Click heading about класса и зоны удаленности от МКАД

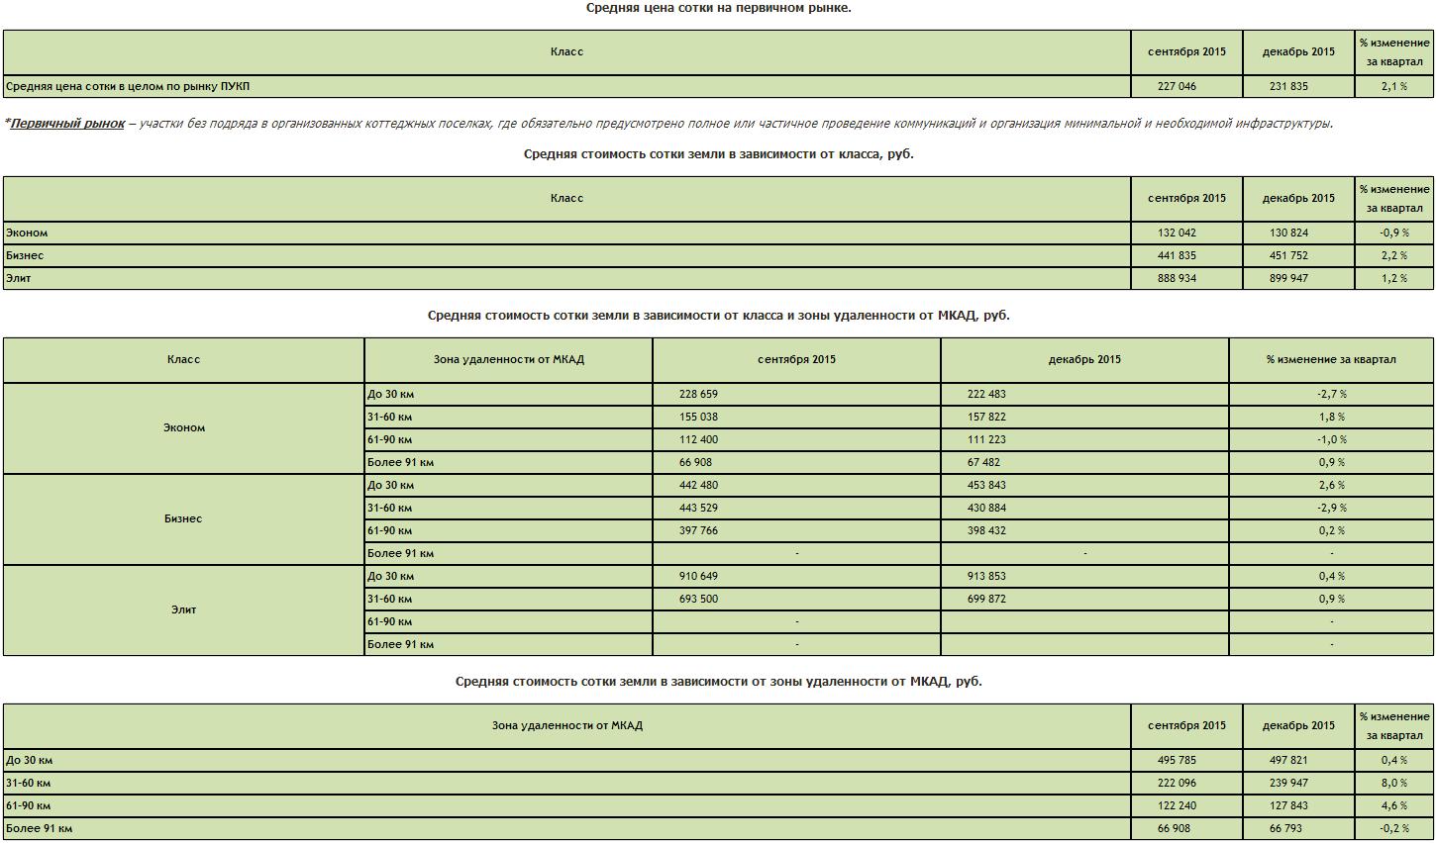tap(718, 316)
